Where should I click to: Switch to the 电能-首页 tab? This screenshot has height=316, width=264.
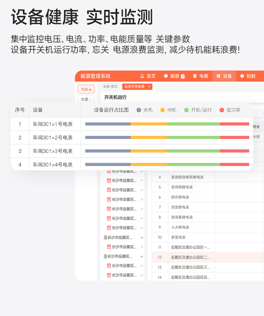[110, 86]
